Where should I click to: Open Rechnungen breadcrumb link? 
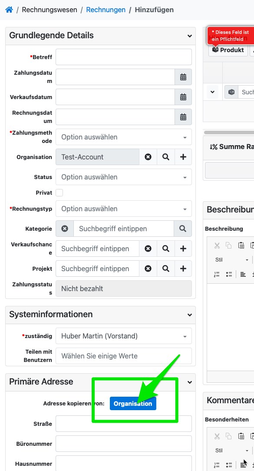106,10
